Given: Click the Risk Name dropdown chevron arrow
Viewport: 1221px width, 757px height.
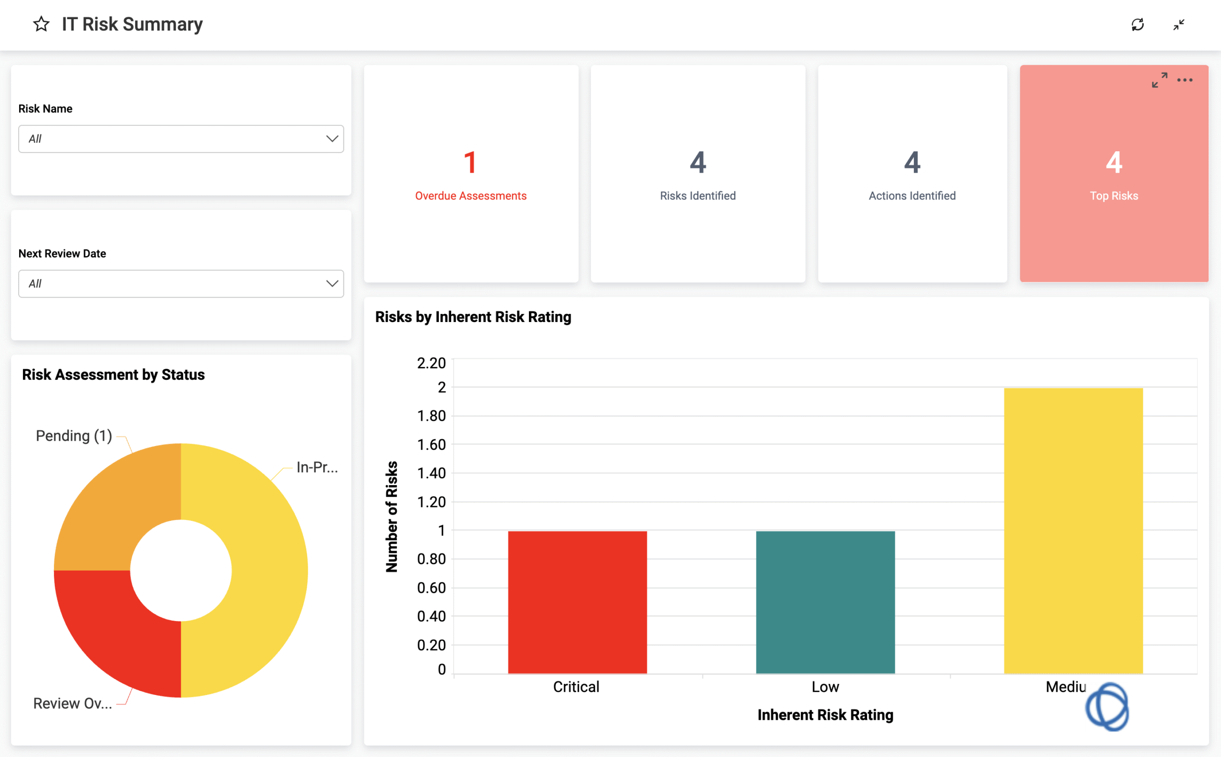Looking at the screenshot, I should pos(331,139).
